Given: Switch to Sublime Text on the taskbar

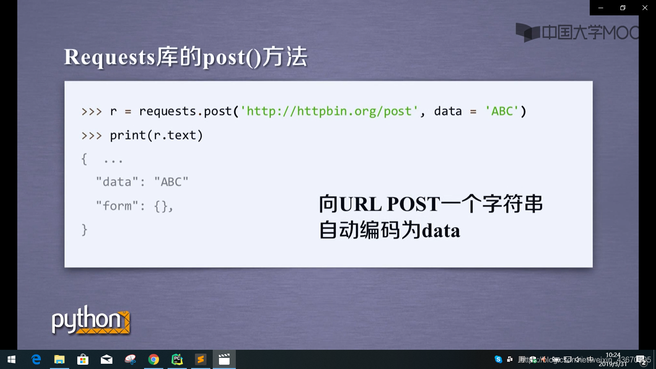Looking at the screenshot, I should [x=201, y=359].
